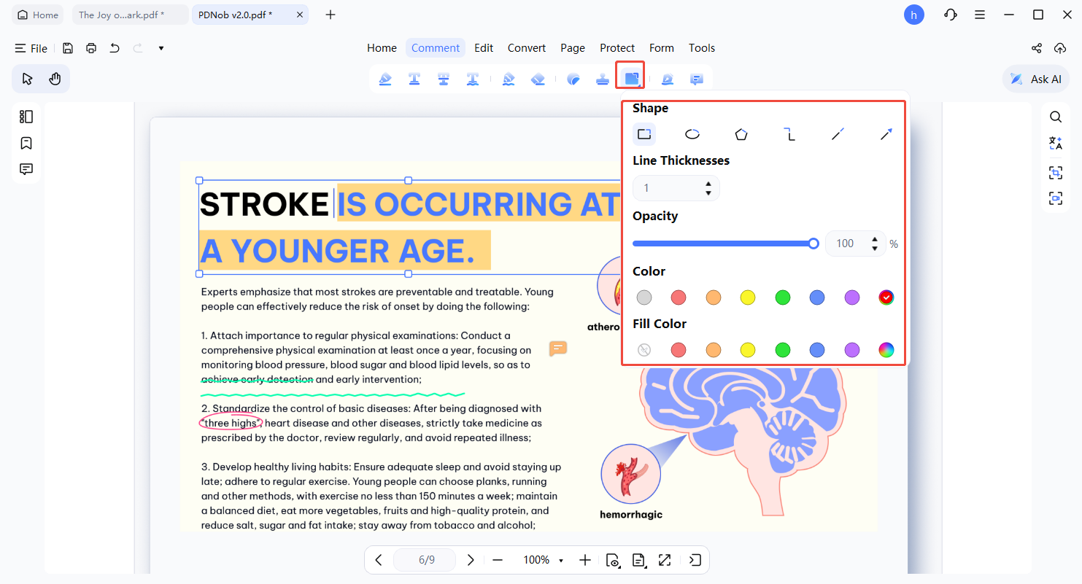Open the bookmarks panel in left sidebar
The width and height of the screenshot is (1082, 584).
[x=26, y=143]
